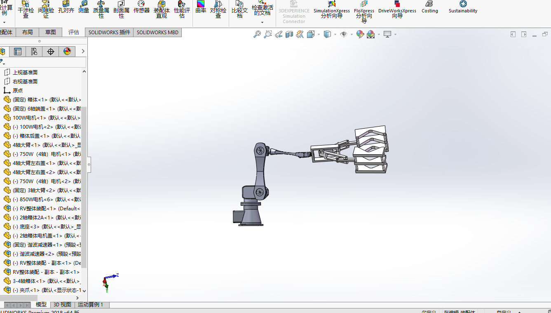Viewport: 551px width, 313px height.
Task: Run the 间隙验证 clearance verification tool
Action: coord(46,10)
